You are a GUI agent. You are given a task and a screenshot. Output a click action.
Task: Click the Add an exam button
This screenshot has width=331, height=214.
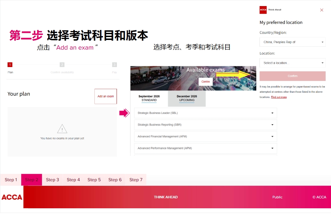(105, 96)
